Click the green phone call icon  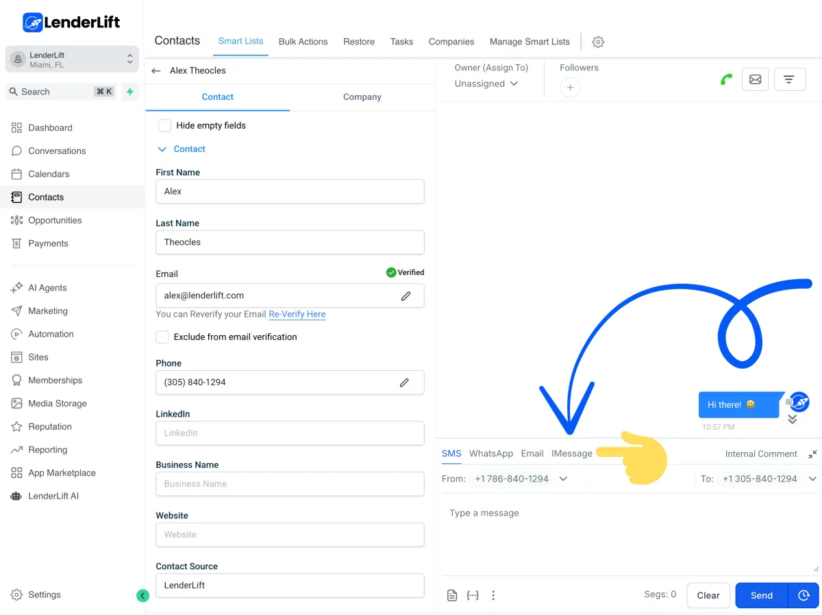[727, 79]
